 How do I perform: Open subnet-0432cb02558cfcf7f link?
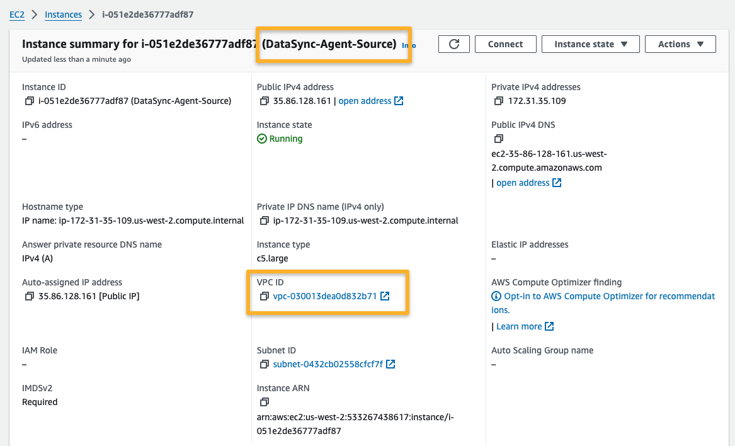pyautogui.click(x=328, y=365)
